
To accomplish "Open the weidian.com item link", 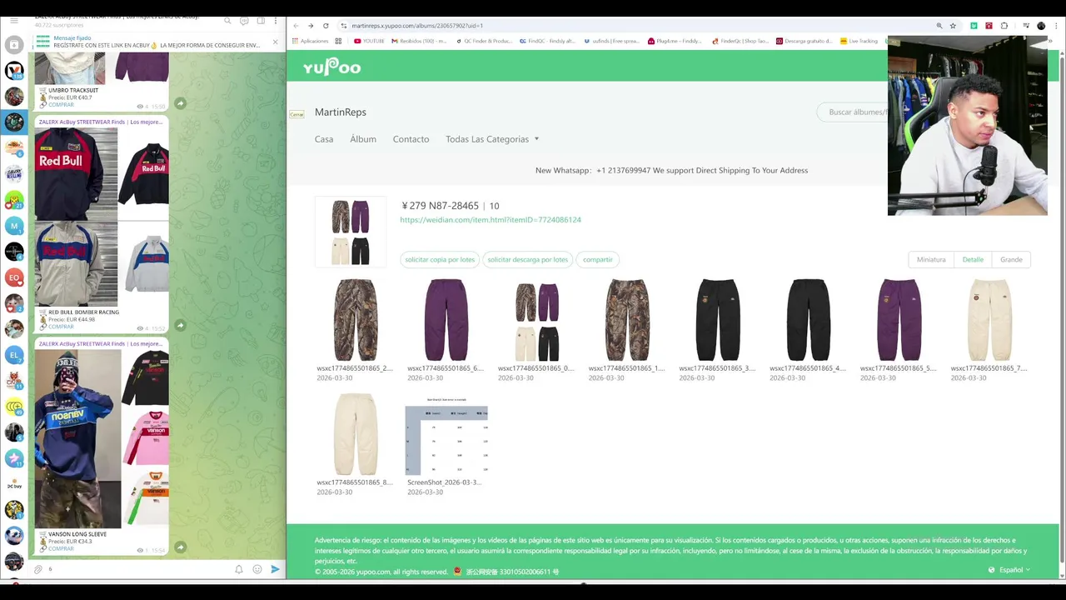I will pos(491,220).
